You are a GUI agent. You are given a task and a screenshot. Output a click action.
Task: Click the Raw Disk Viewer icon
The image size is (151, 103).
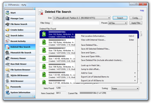pyautogui.click(x=7, y=64)
